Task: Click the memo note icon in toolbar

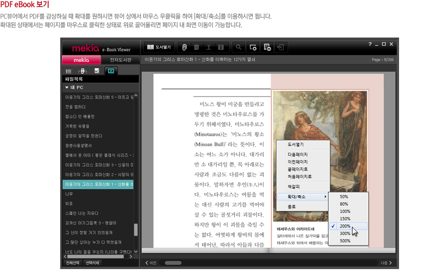Action: click(196, 48)
